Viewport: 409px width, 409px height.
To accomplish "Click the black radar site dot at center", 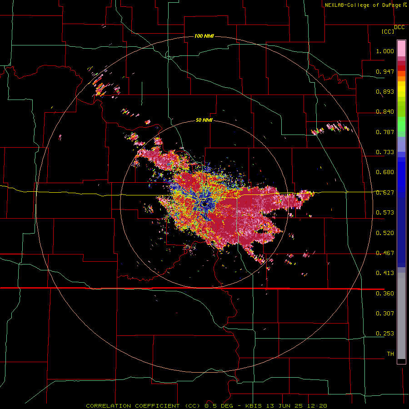I will coord(204,204).
